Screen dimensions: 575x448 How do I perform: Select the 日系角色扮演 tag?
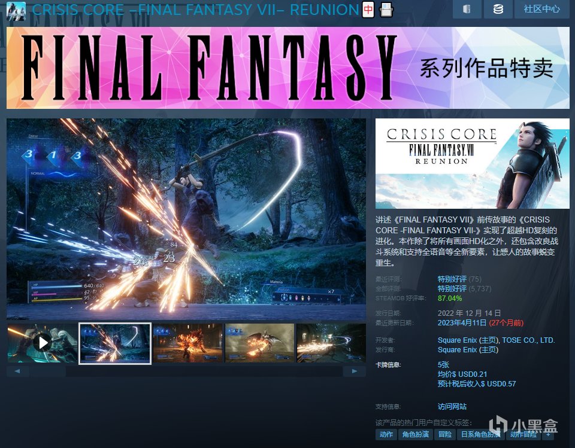click(x=480, y=434)
